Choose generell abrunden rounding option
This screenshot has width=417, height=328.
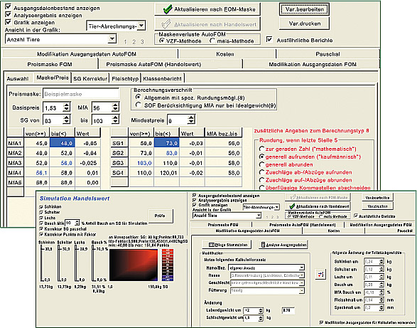click(261, 164)
